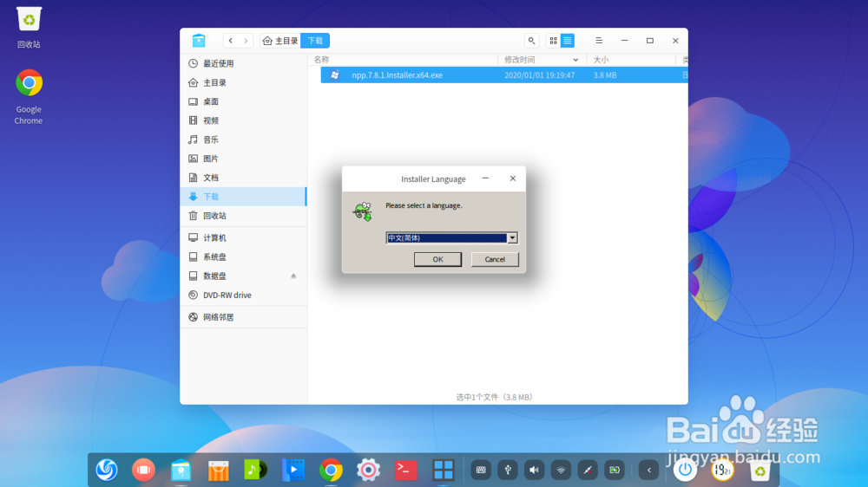Open 文档 in sidebar

pos(244,178)
